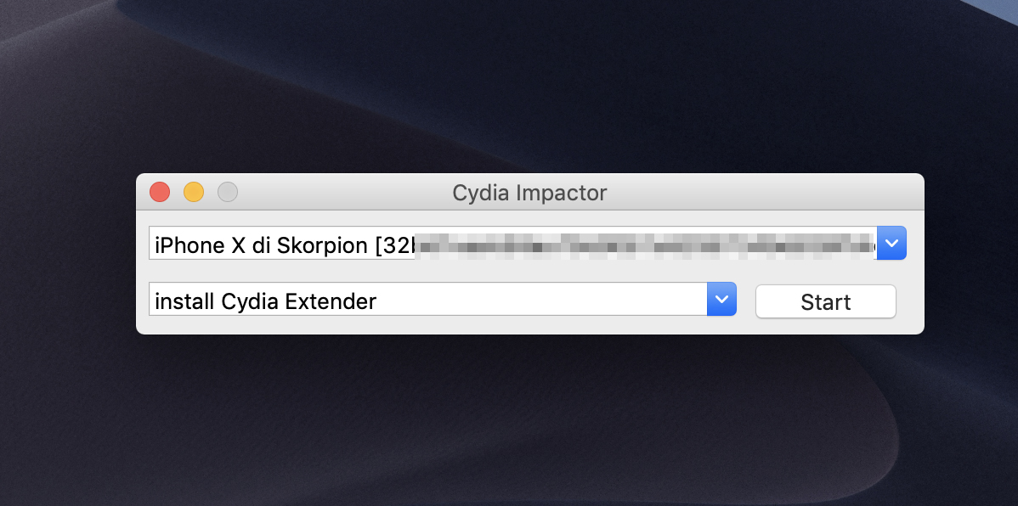The image size is (1018, 506).
Task: Focus the install Cydia Extender text field
Action: point(425,301)
